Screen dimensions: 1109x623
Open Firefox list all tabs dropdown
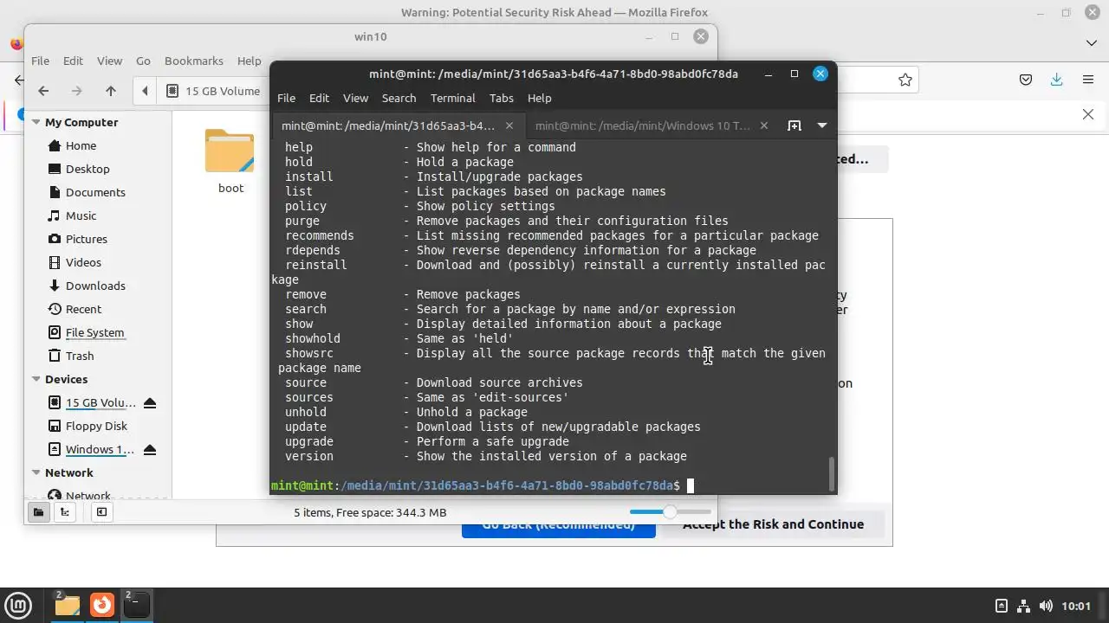pos(1091,42)
